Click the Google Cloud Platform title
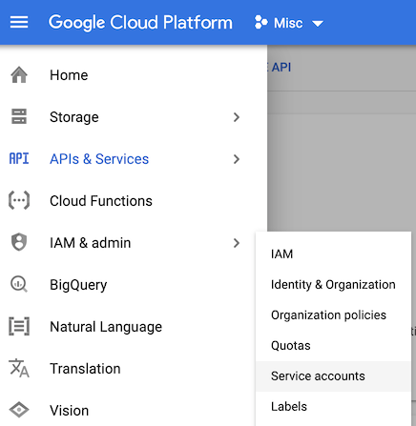416x426 pixels. point(140,23)
